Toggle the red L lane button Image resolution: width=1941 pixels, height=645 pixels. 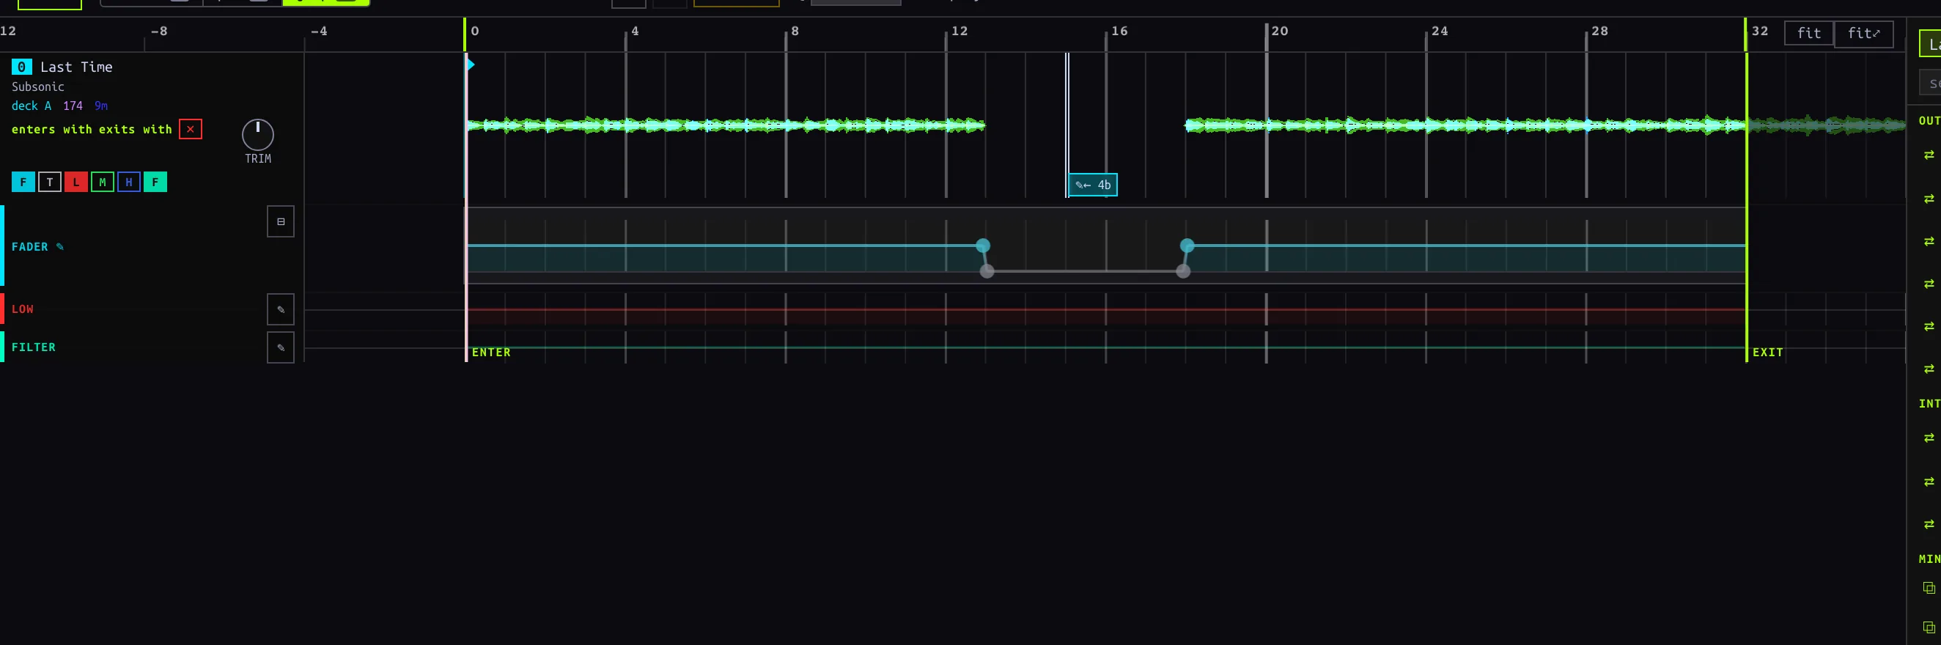click(x=76, y=182)
